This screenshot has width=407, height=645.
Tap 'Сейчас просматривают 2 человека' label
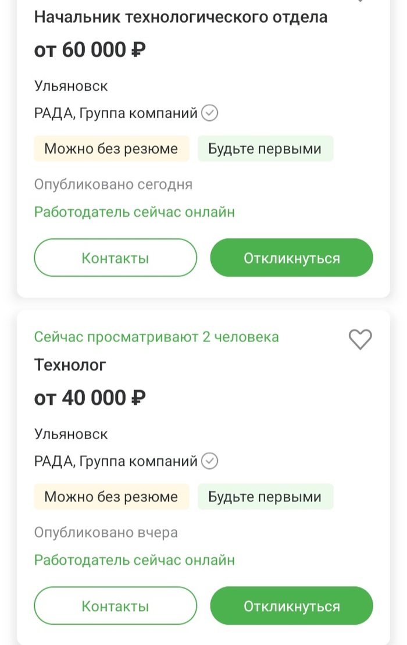coord(156,337)
